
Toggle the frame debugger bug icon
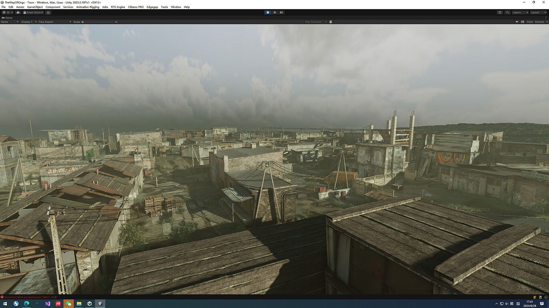click(331, 22)
